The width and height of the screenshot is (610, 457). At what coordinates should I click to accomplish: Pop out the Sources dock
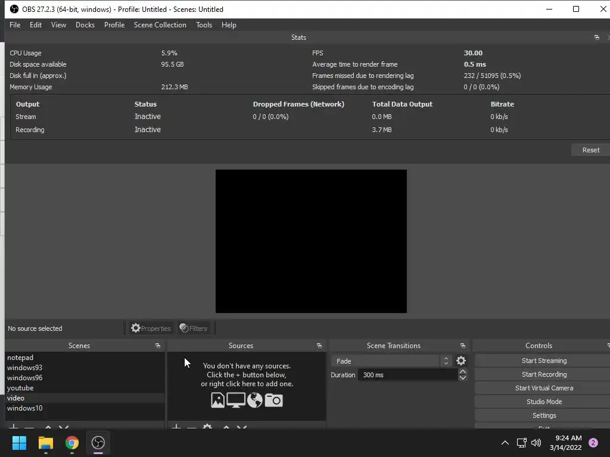click(x=319, y=346)
